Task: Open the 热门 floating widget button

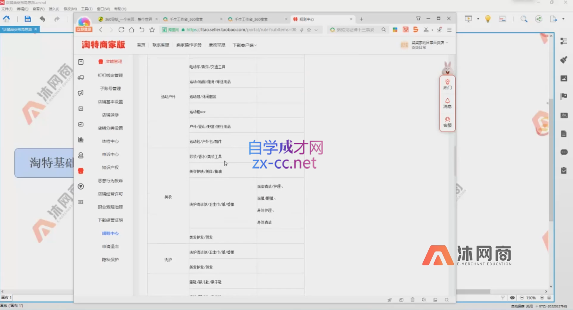Action: point(447,84)
